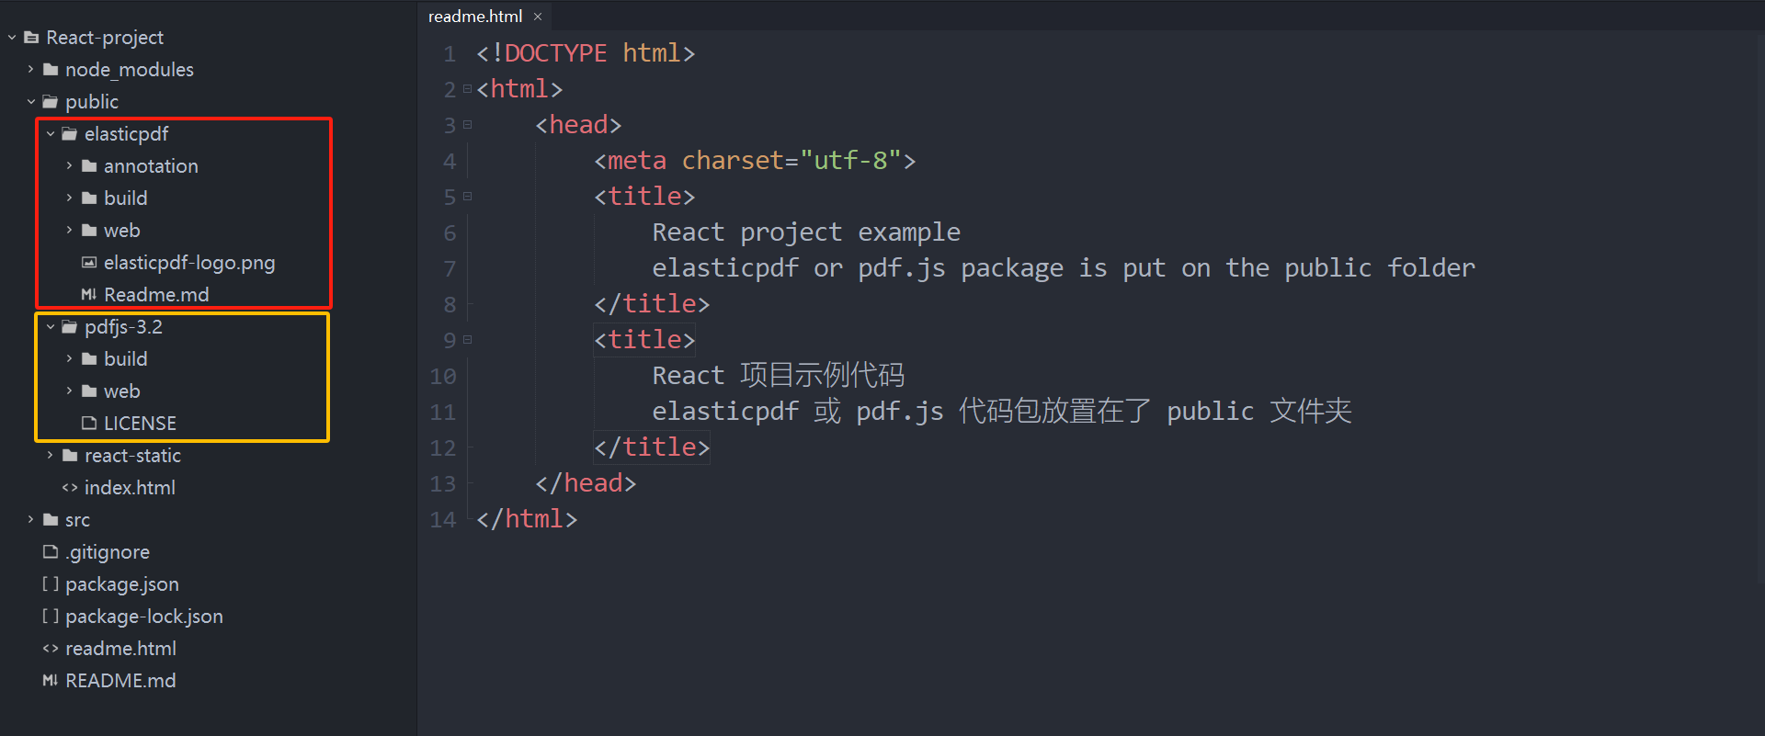Close the readme.html tab
The height and width of the screenshot is (736, 1765).
[x=538, y=16]
